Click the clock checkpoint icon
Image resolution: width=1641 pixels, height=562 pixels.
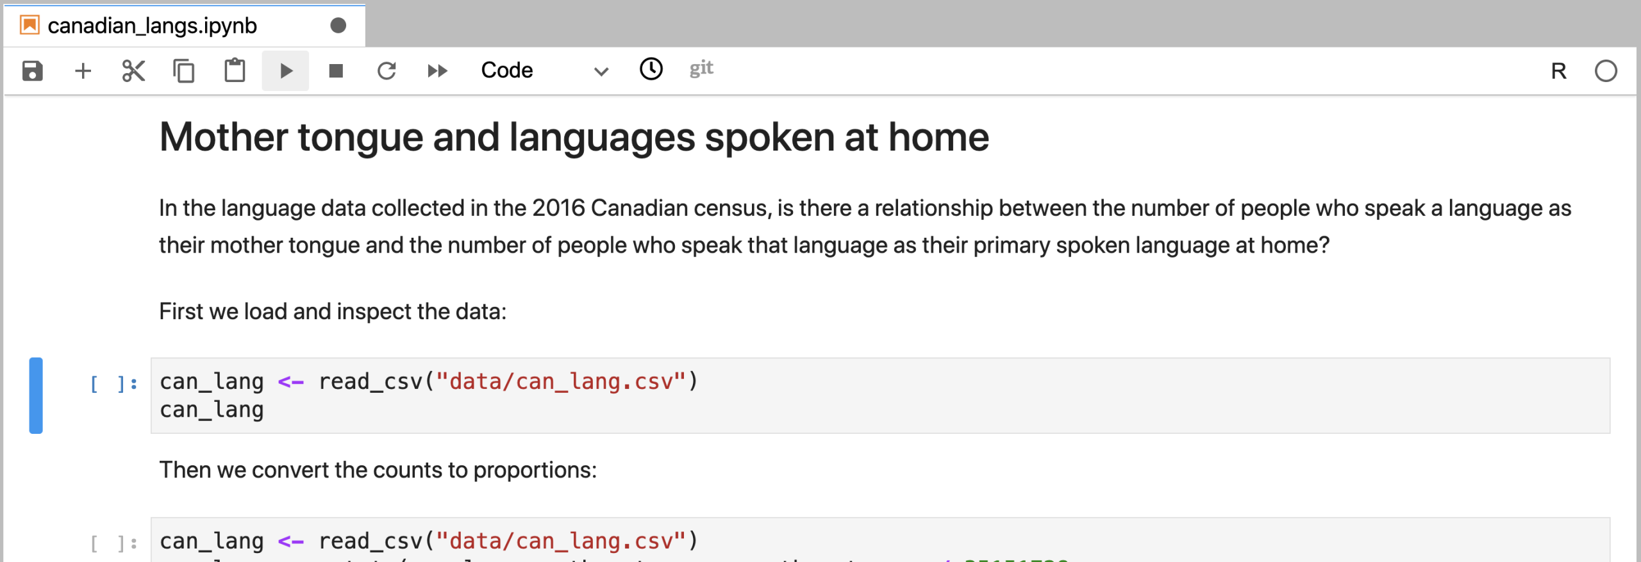click(651, 69)
